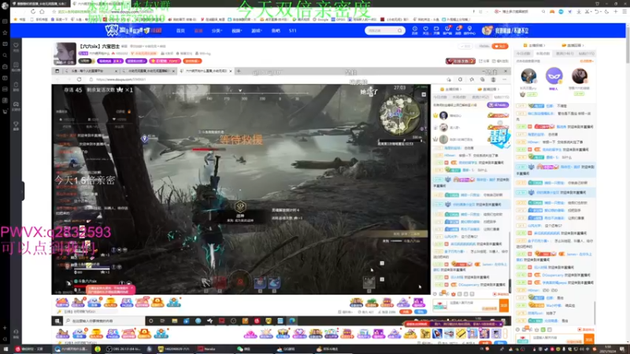Expand the 游戏 navigation dropdown
Viewport: 630px width, 354px height.
(257, 31)
